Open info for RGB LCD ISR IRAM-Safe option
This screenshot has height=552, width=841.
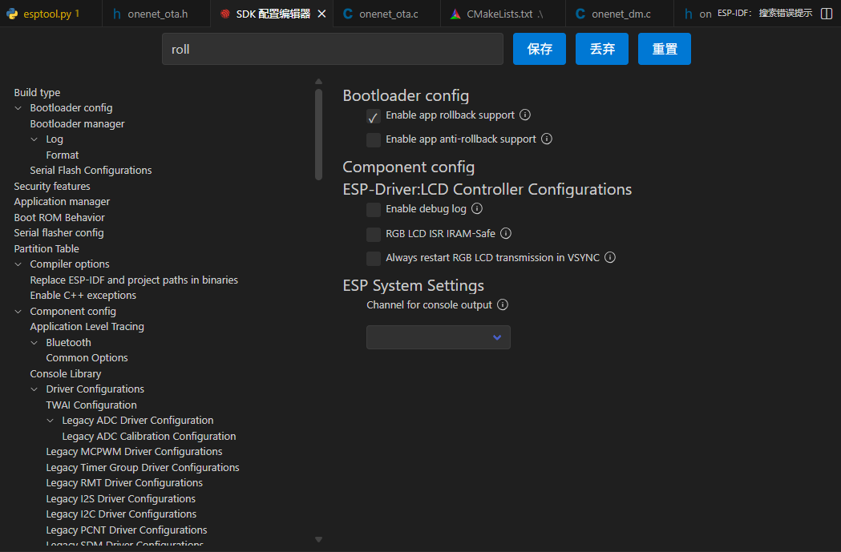505,233
